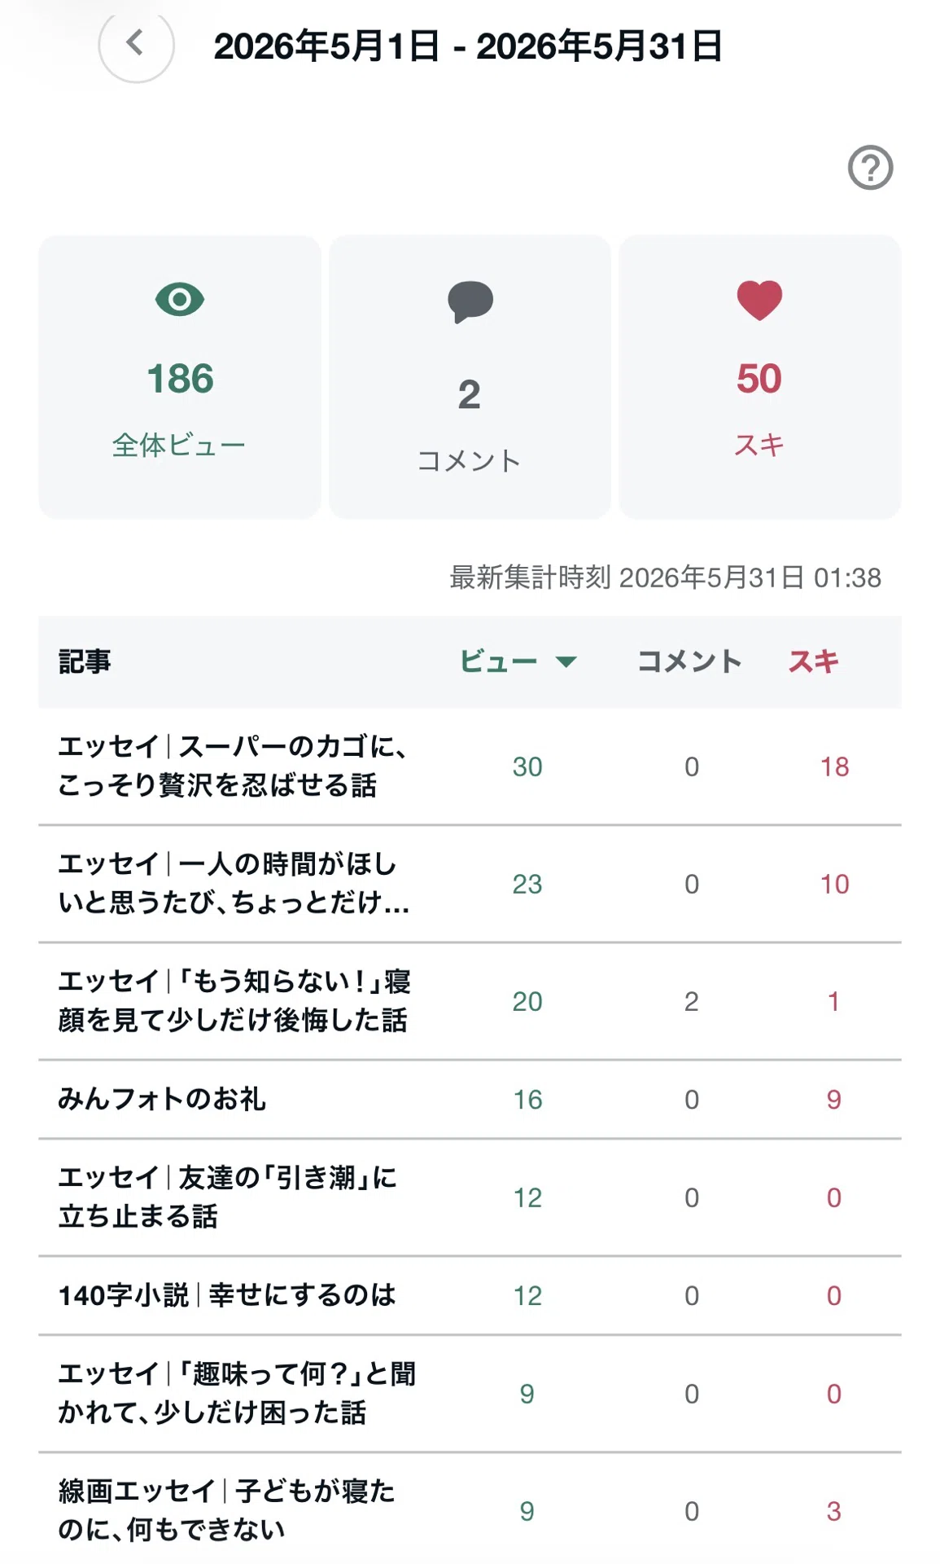Open article 「もう知らない！」寝顔を見て
940x1564 pixels.
[x=470, y=1001]
